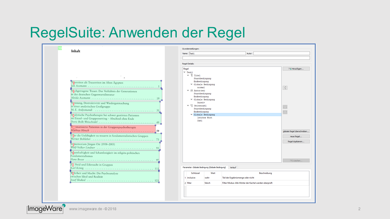
Task: Switch to the Verlauf tab
Action: point(233,167)
